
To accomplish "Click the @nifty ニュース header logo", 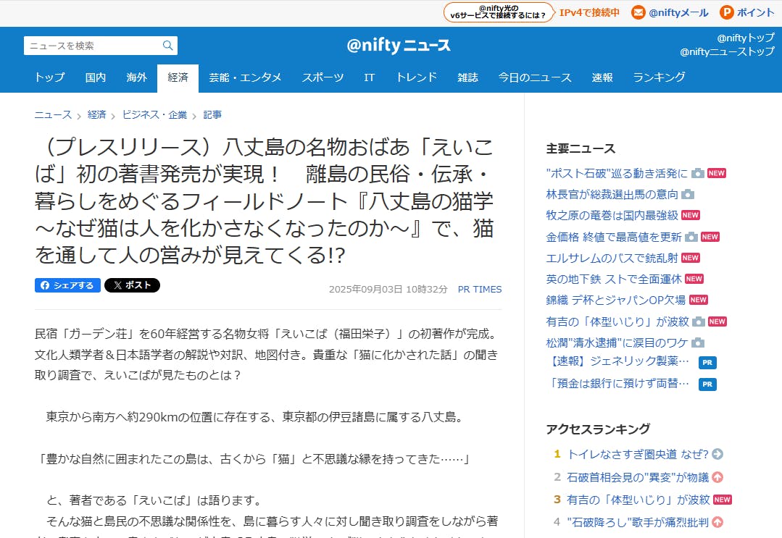I will point(398,46).
